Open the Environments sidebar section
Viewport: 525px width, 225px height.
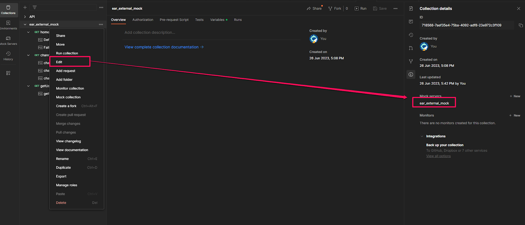pos(8,25)
